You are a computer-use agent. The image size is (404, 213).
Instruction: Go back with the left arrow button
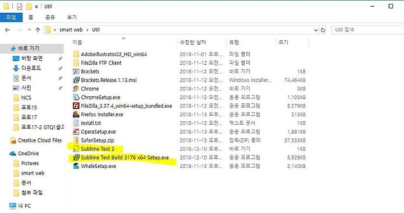click(x=7, y=30)
